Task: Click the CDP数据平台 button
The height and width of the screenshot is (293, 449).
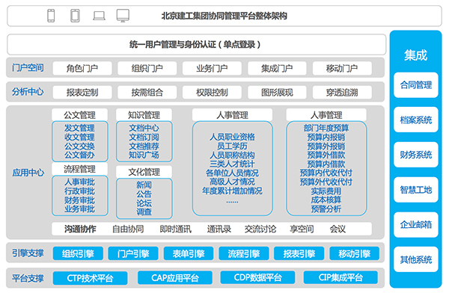Action: click(257, 277)
